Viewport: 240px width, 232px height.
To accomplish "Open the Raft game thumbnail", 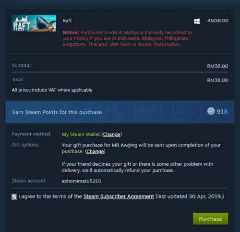I will (34, 23).
